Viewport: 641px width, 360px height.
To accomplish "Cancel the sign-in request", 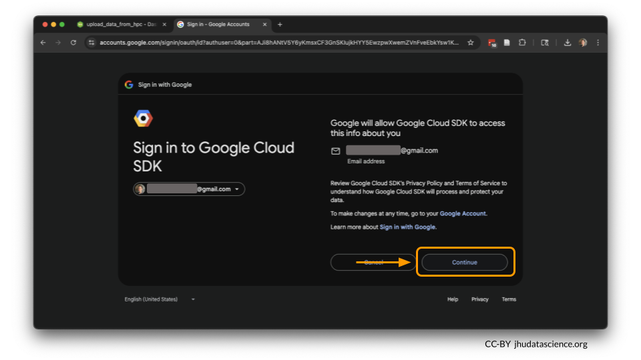I will point(373,263).
